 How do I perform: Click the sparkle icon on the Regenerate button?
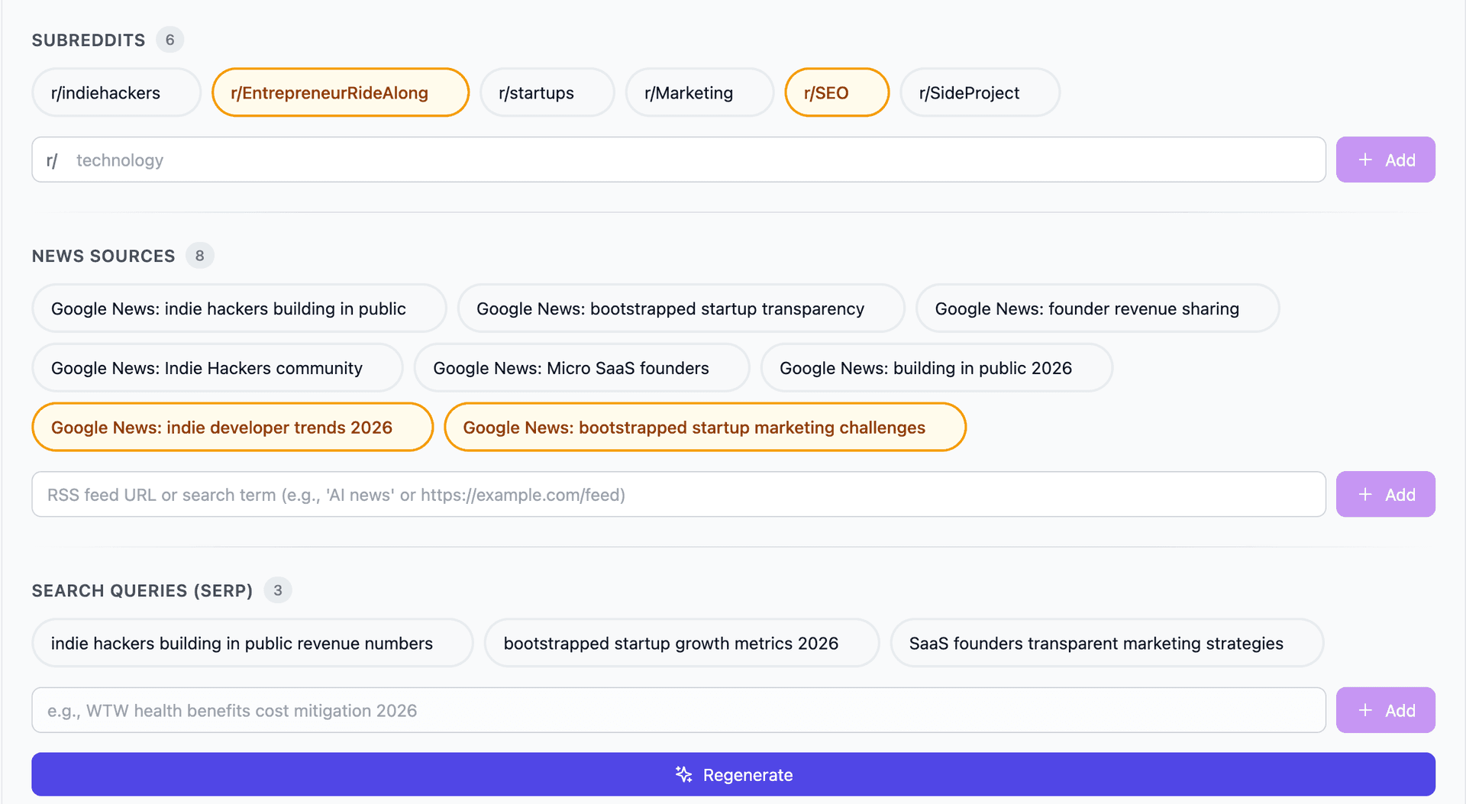[x=683, y=774]
